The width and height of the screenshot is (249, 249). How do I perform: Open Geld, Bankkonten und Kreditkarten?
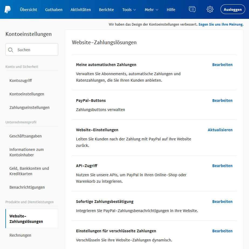point(29,171)
